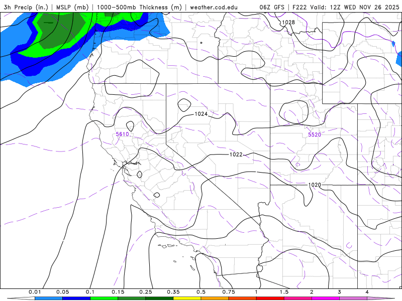Click the 4 legend value
The height and width of the screenshot is (301, 402).
(x=367, y=292)
